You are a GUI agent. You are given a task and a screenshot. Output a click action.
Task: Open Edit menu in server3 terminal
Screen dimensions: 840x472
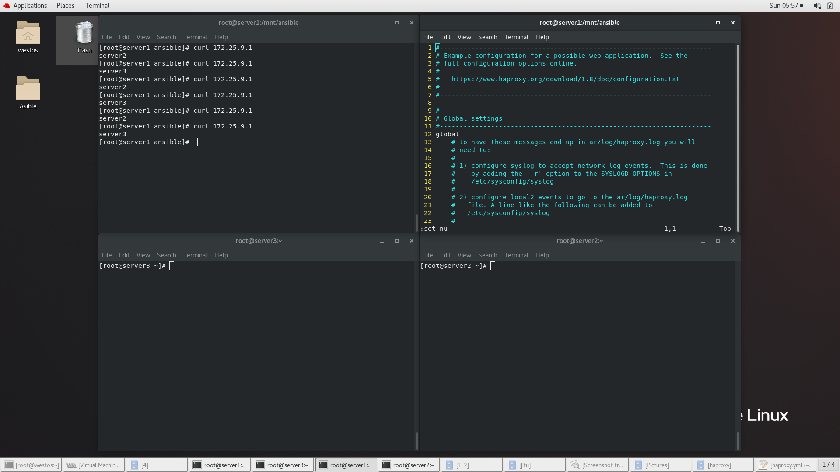point(124,255)
